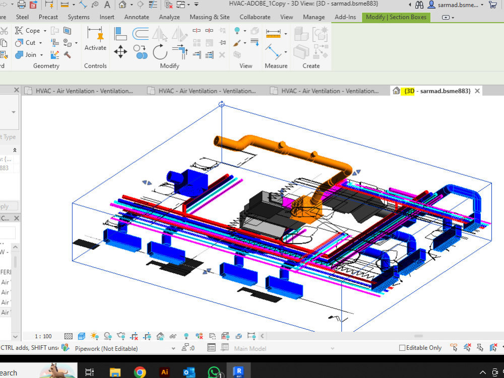Click the Pin tool in Modify panel

pyautogui.click(x=222, y=42)
